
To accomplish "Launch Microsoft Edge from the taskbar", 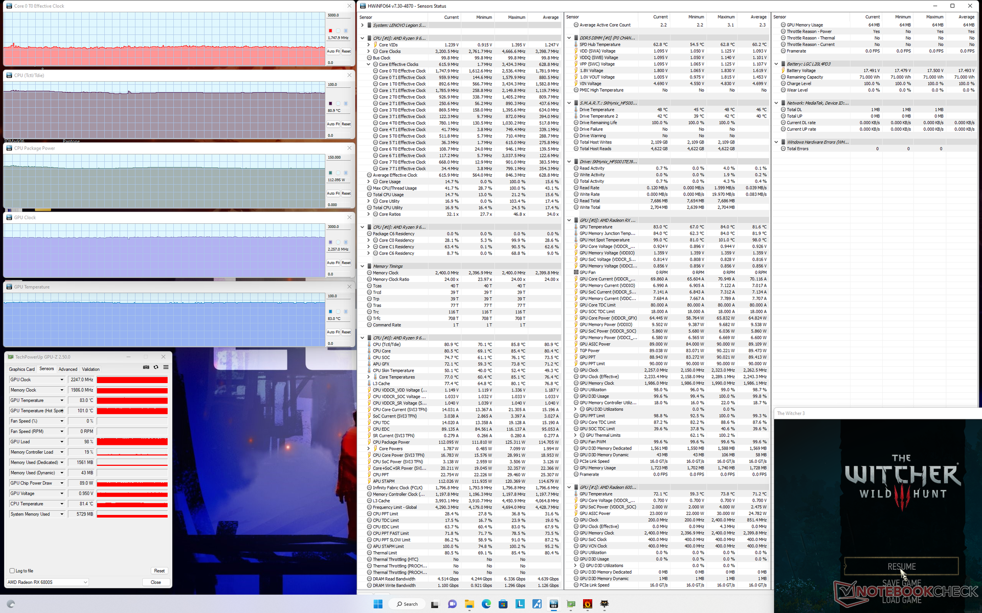I will [486, 604].
